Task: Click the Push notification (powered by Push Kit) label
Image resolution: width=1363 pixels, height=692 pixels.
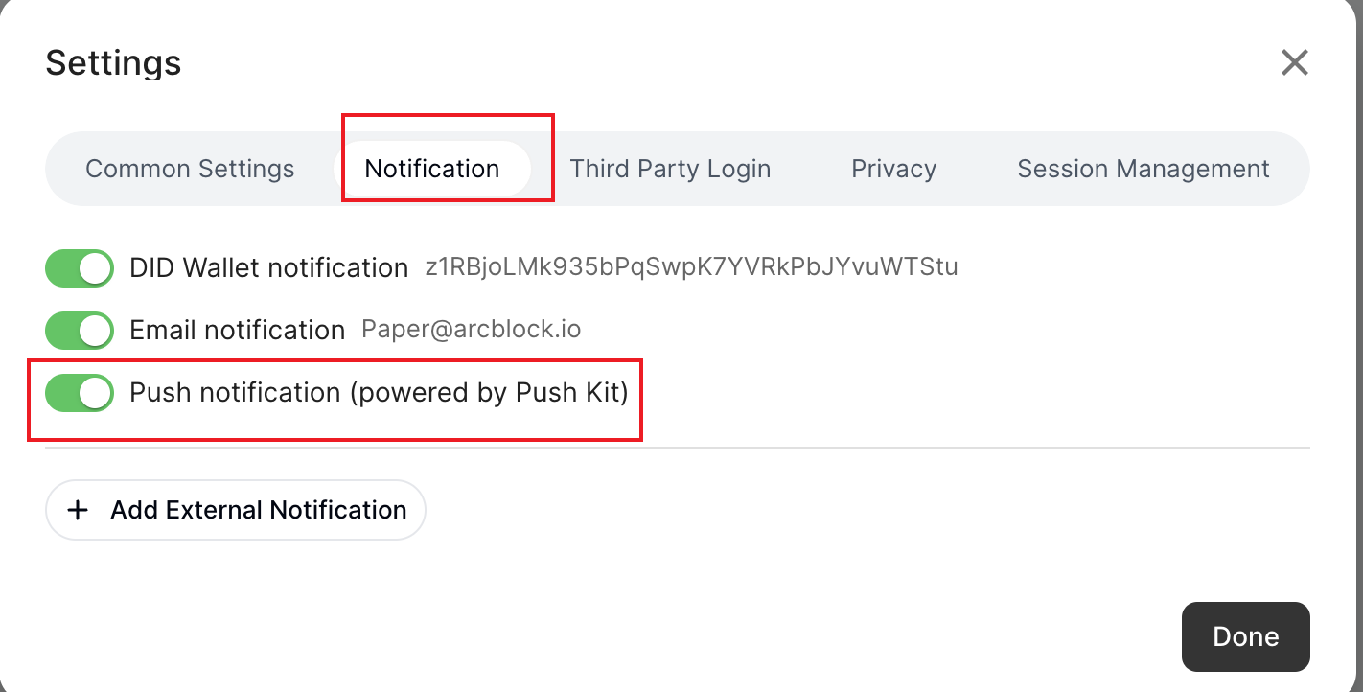Action: click(x=379, y=393)
